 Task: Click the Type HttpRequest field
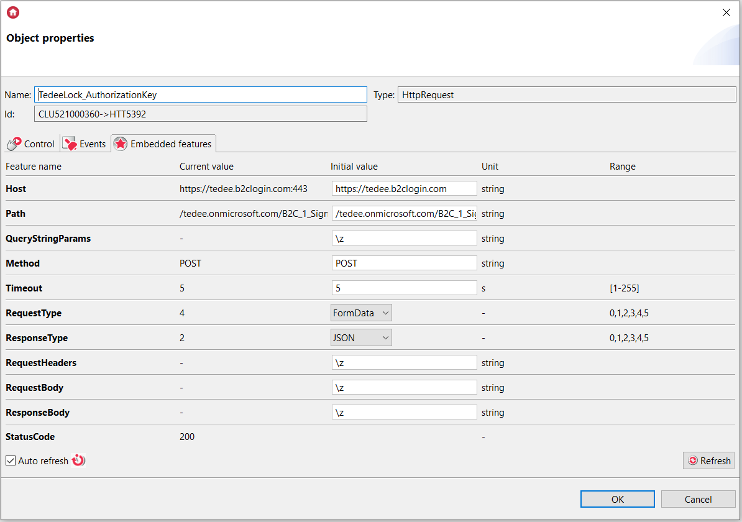(567, 94)
